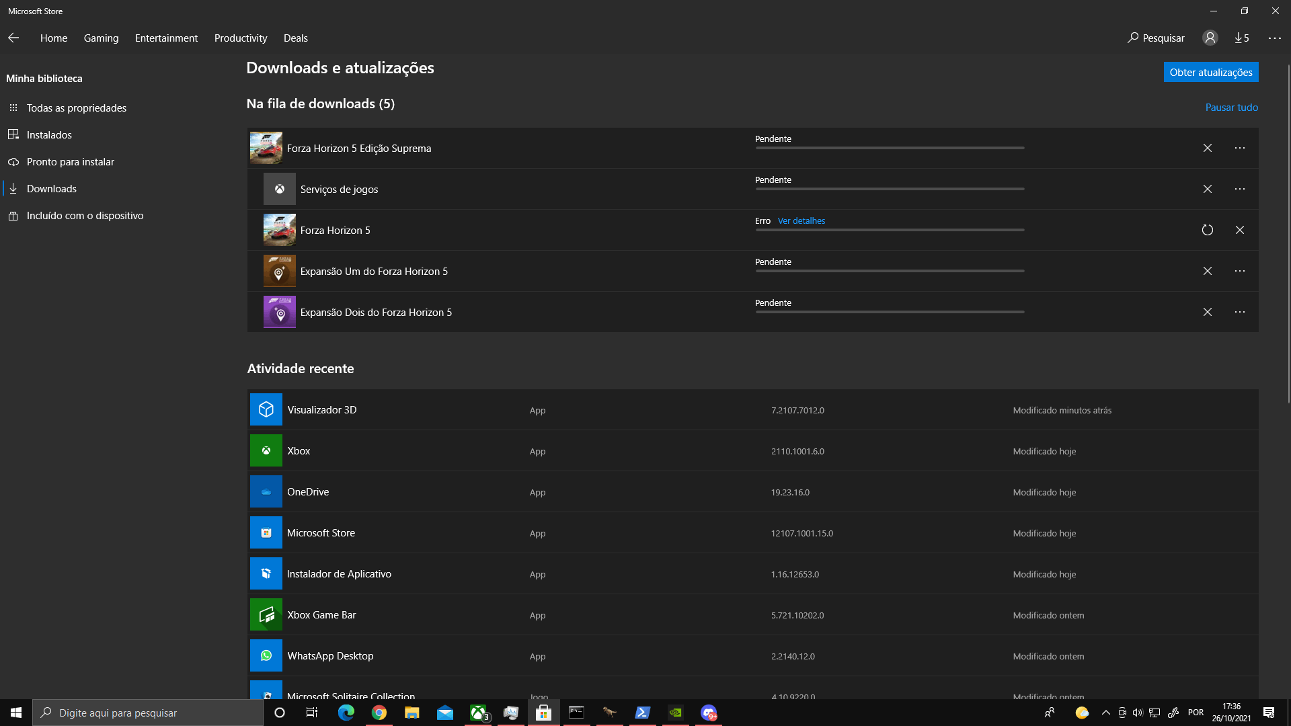Viewport: 1291px width, 726px height.
Task: Click the Expansão Dois progress bar
Action: coord(890,312)
